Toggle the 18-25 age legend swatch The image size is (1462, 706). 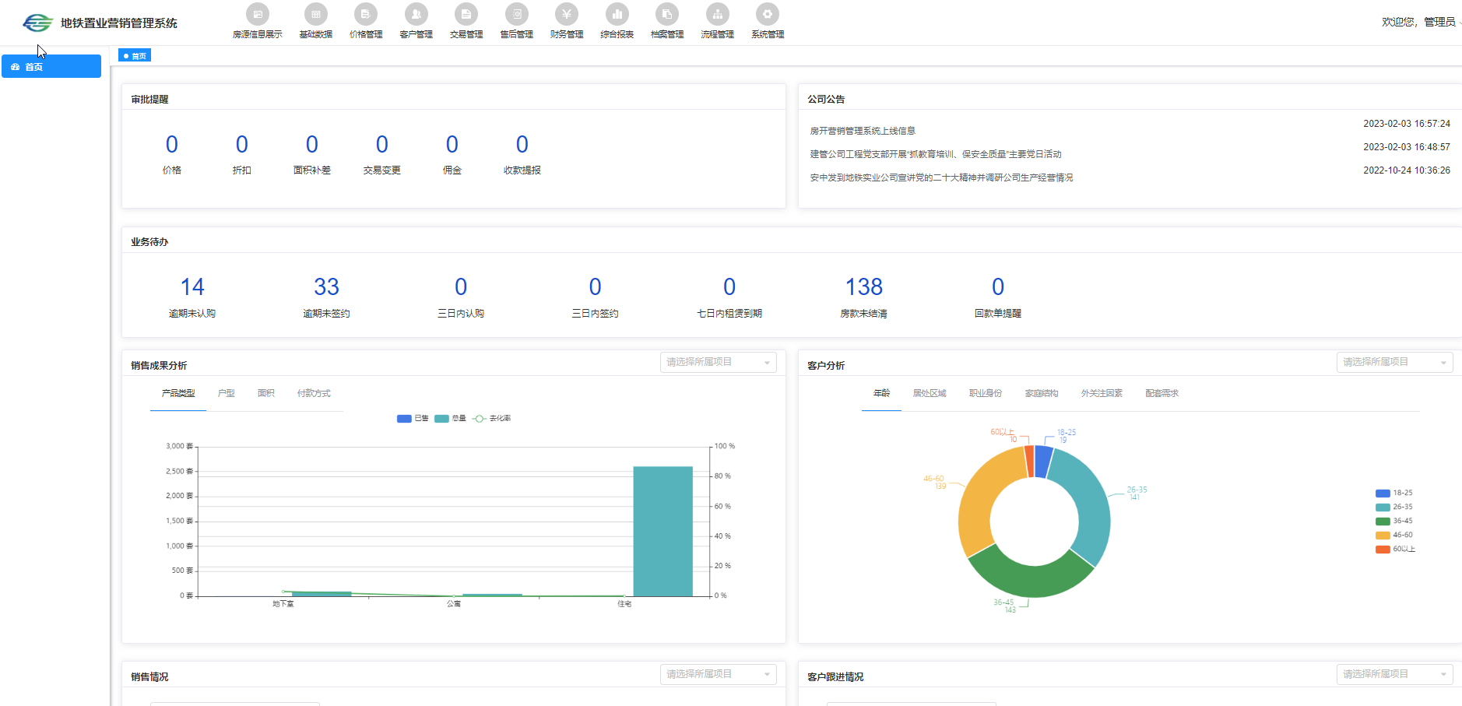[1383, 493]
